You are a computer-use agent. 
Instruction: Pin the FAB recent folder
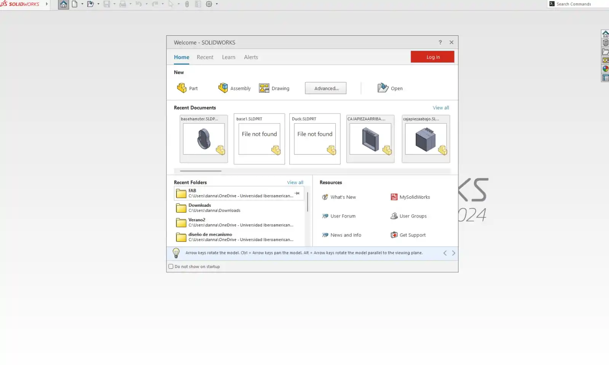[x=297, y=193]
